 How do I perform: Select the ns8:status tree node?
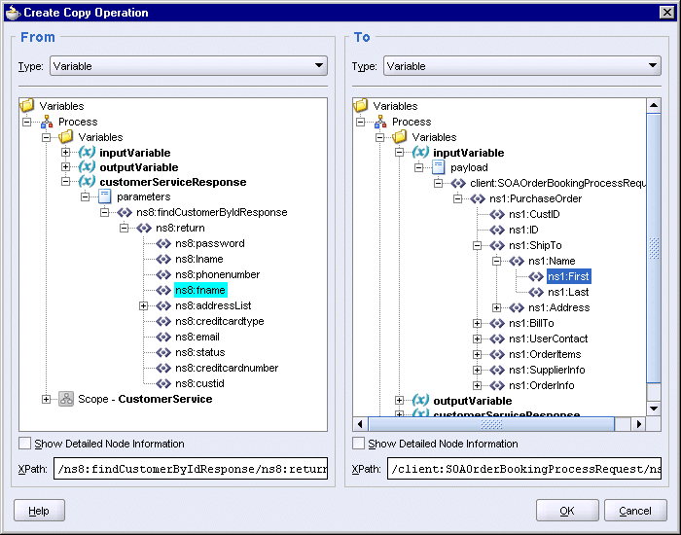200,352
